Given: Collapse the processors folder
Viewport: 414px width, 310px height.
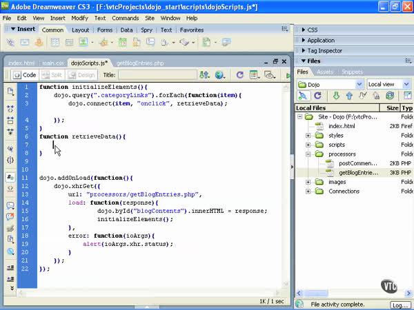Looking at the screenshot, I should 308,154.
